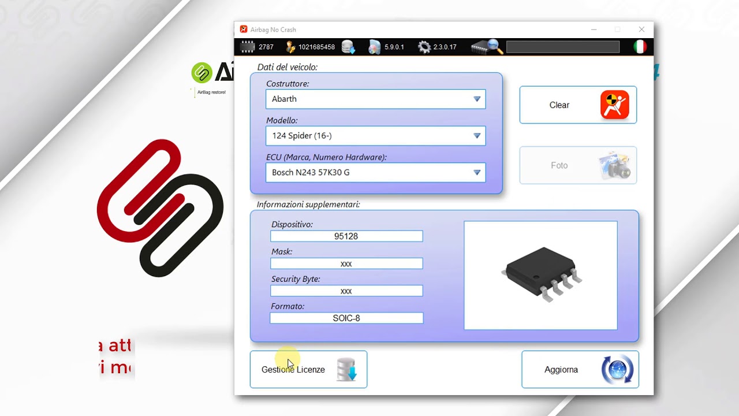Open the ECU dropdown showing Bosch N243
The image size is (739, 416).
tap(376, 172)
